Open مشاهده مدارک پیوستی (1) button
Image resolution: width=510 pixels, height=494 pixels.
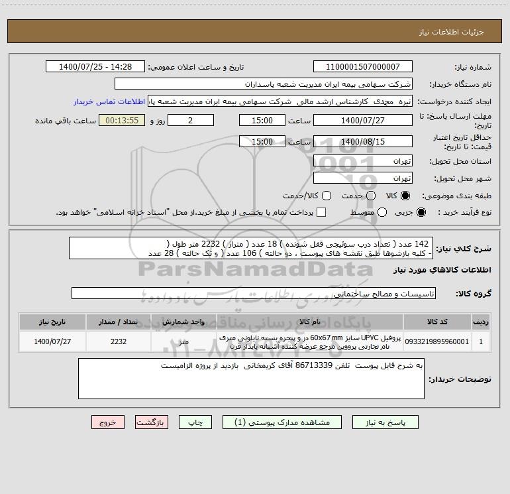tap(282, 422)
